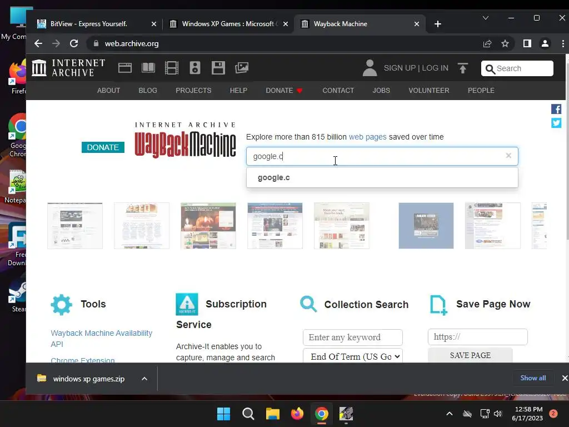Screen dimensions: 569x427
Task: Open the BLOG menu item
Action: 148,91
